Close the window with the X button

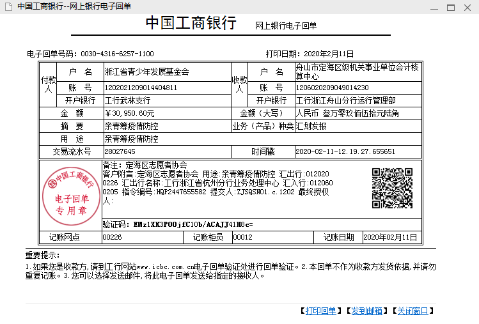pos(467,7)
